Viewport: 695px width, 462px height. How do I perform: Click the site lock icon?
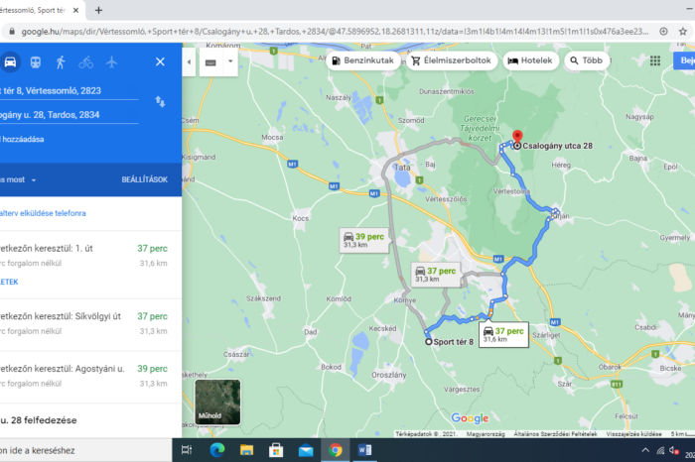[x=12, y=32]
